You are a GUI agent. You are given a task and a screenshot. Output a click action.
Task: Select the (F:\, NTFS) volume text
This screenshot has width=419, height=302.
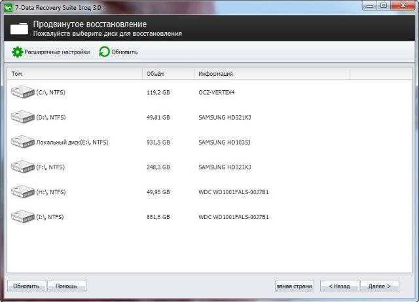point(50,167)
